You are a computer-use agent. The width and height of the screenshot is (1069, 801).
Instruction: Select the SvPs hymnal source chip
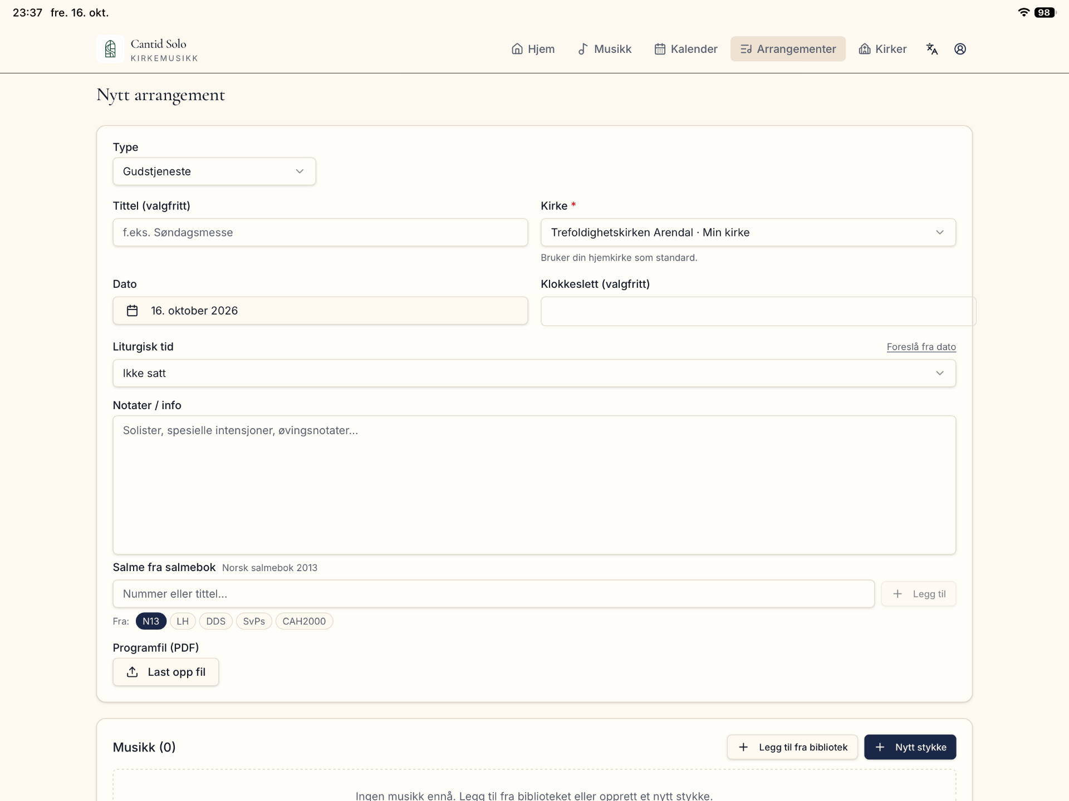pos(254,621)
